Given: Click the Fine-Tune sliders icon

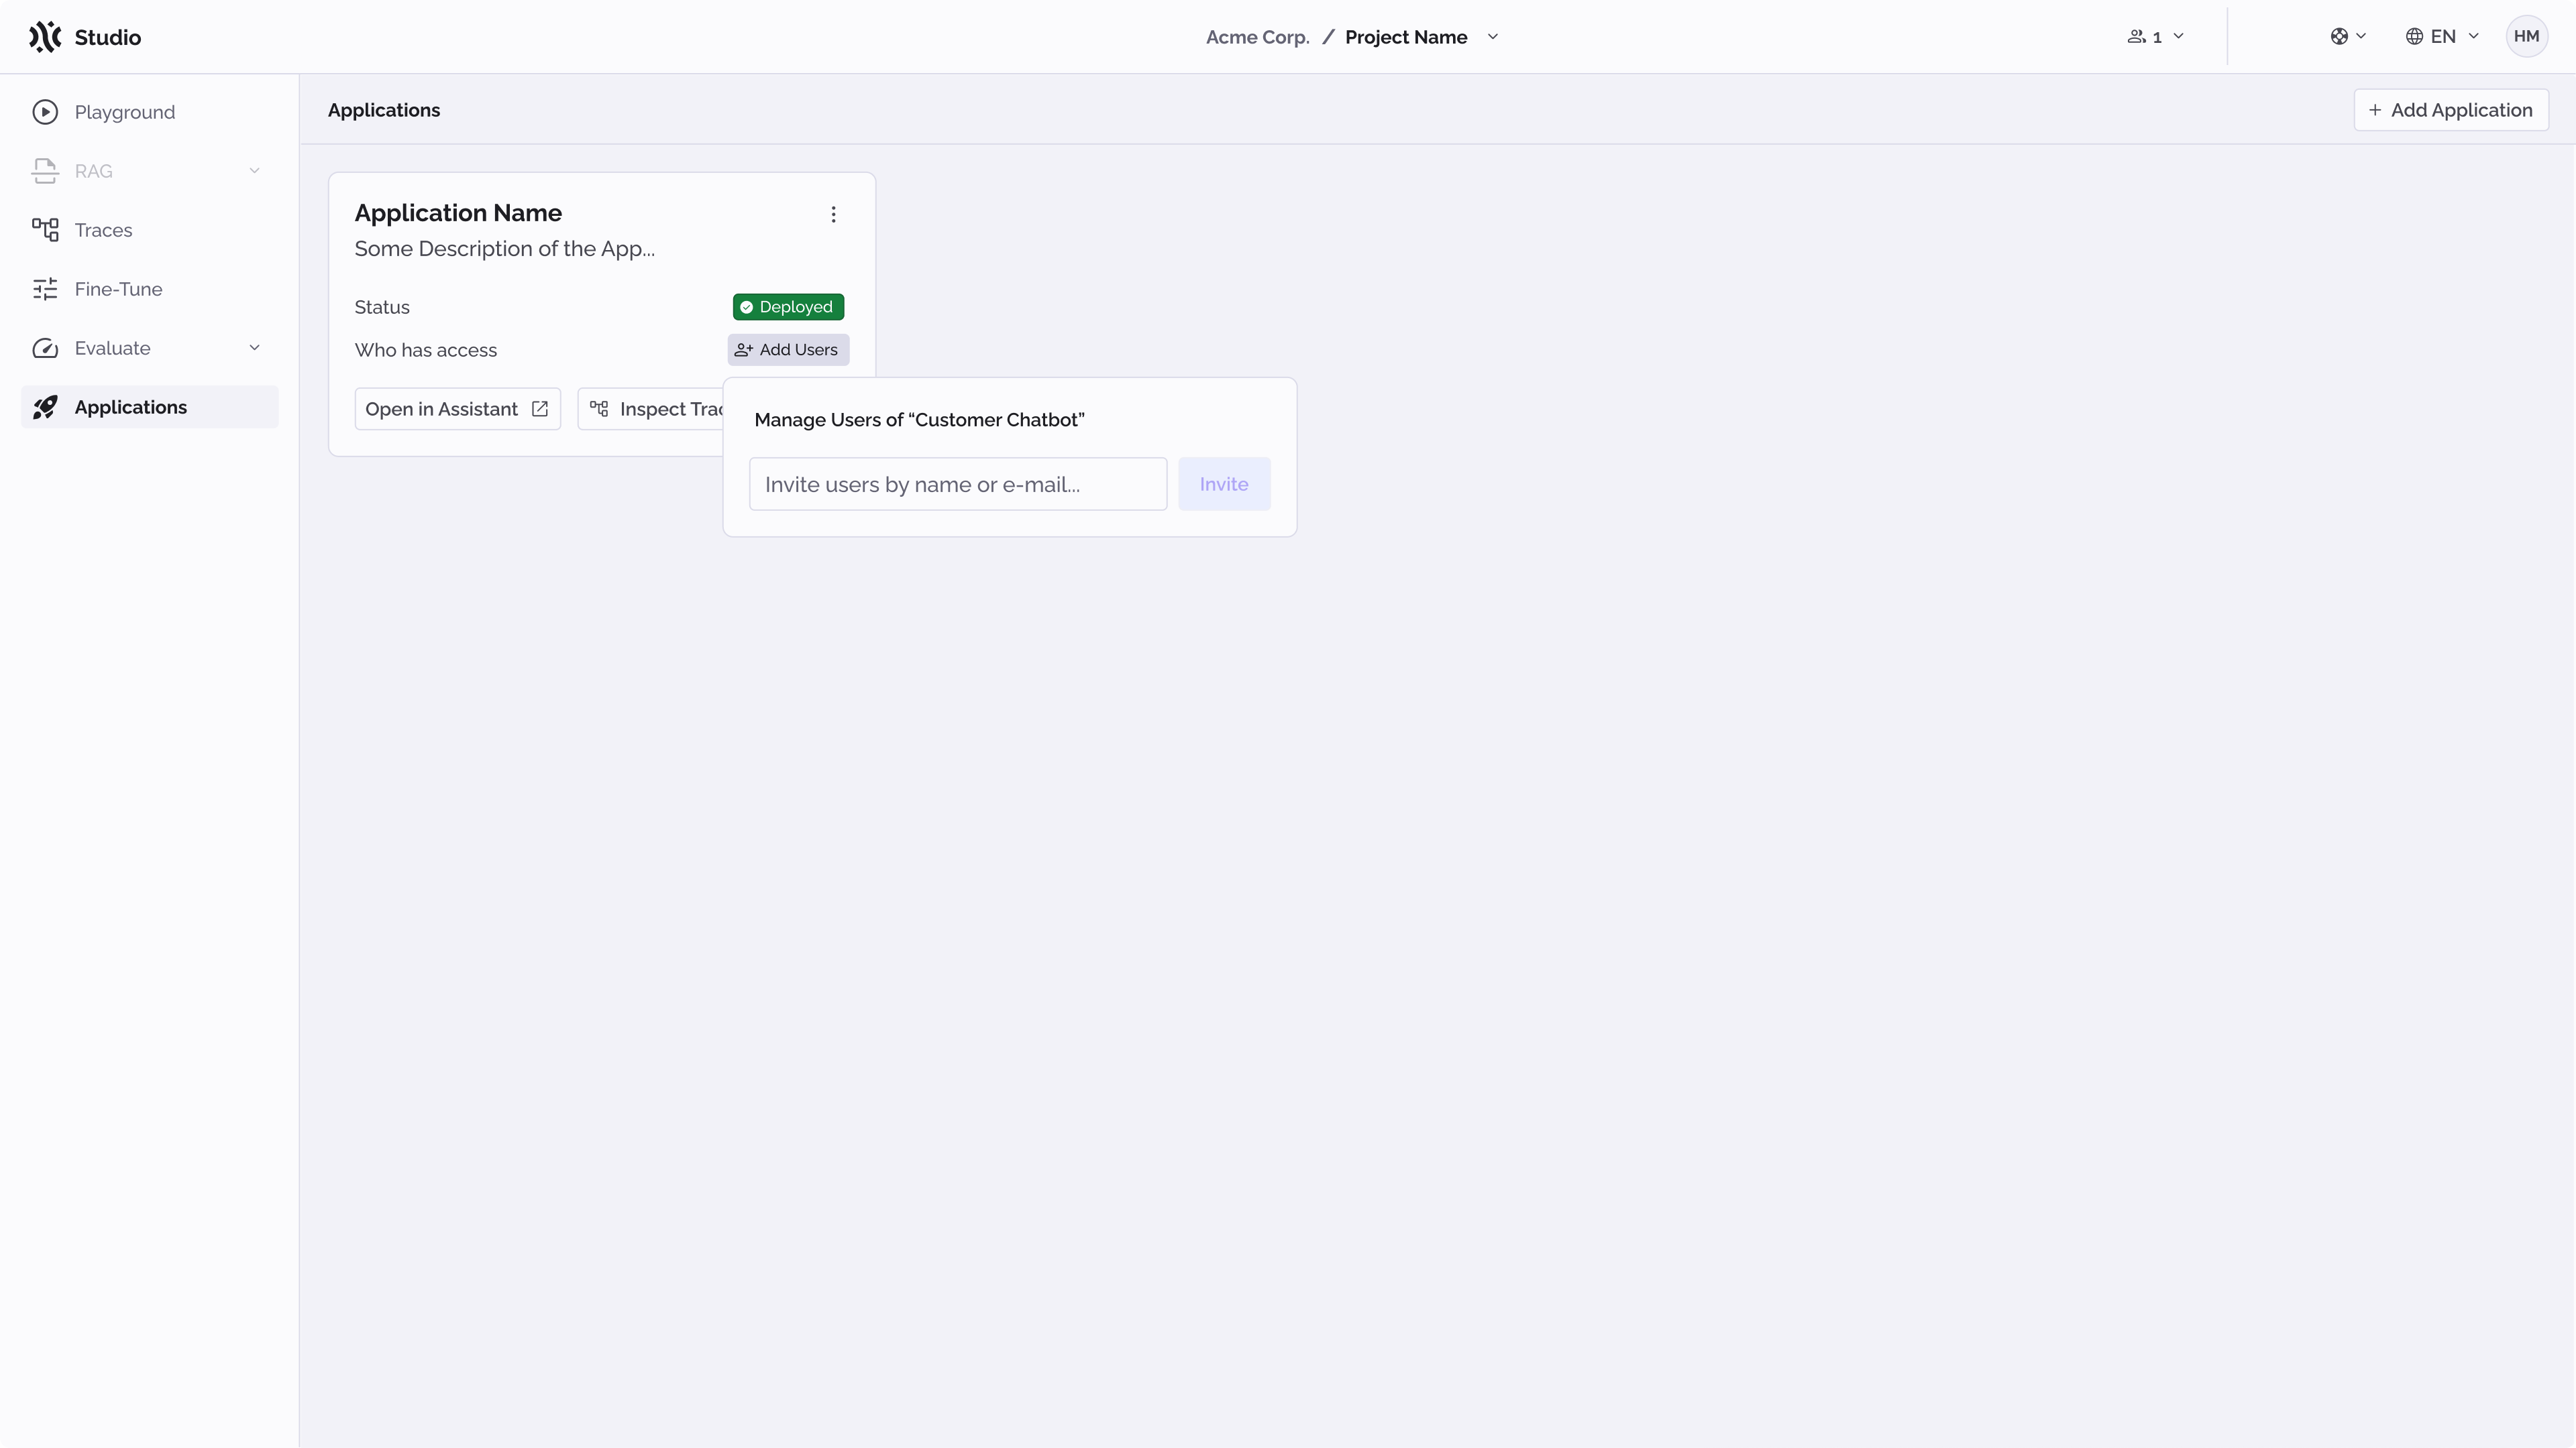Looking at the screenshot, I should (46, 289).
